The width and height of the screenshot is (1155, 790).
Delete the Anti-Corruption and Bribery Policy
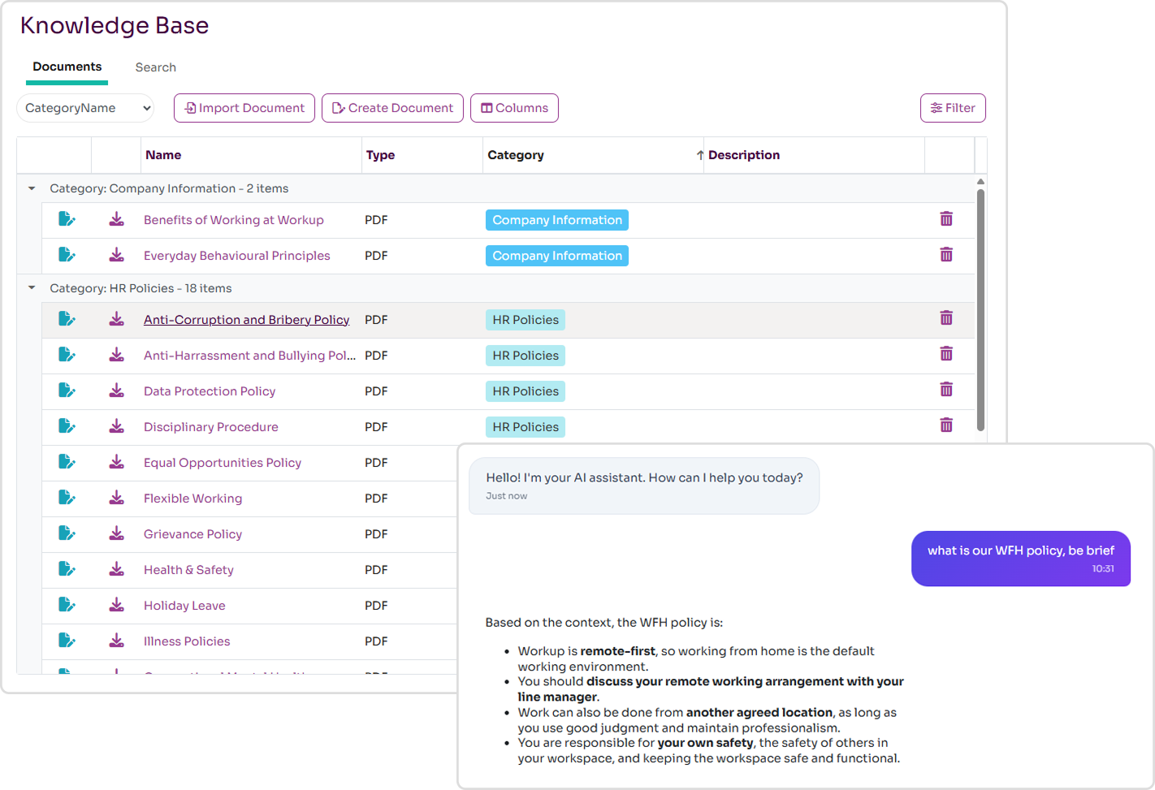coord(946,318)
